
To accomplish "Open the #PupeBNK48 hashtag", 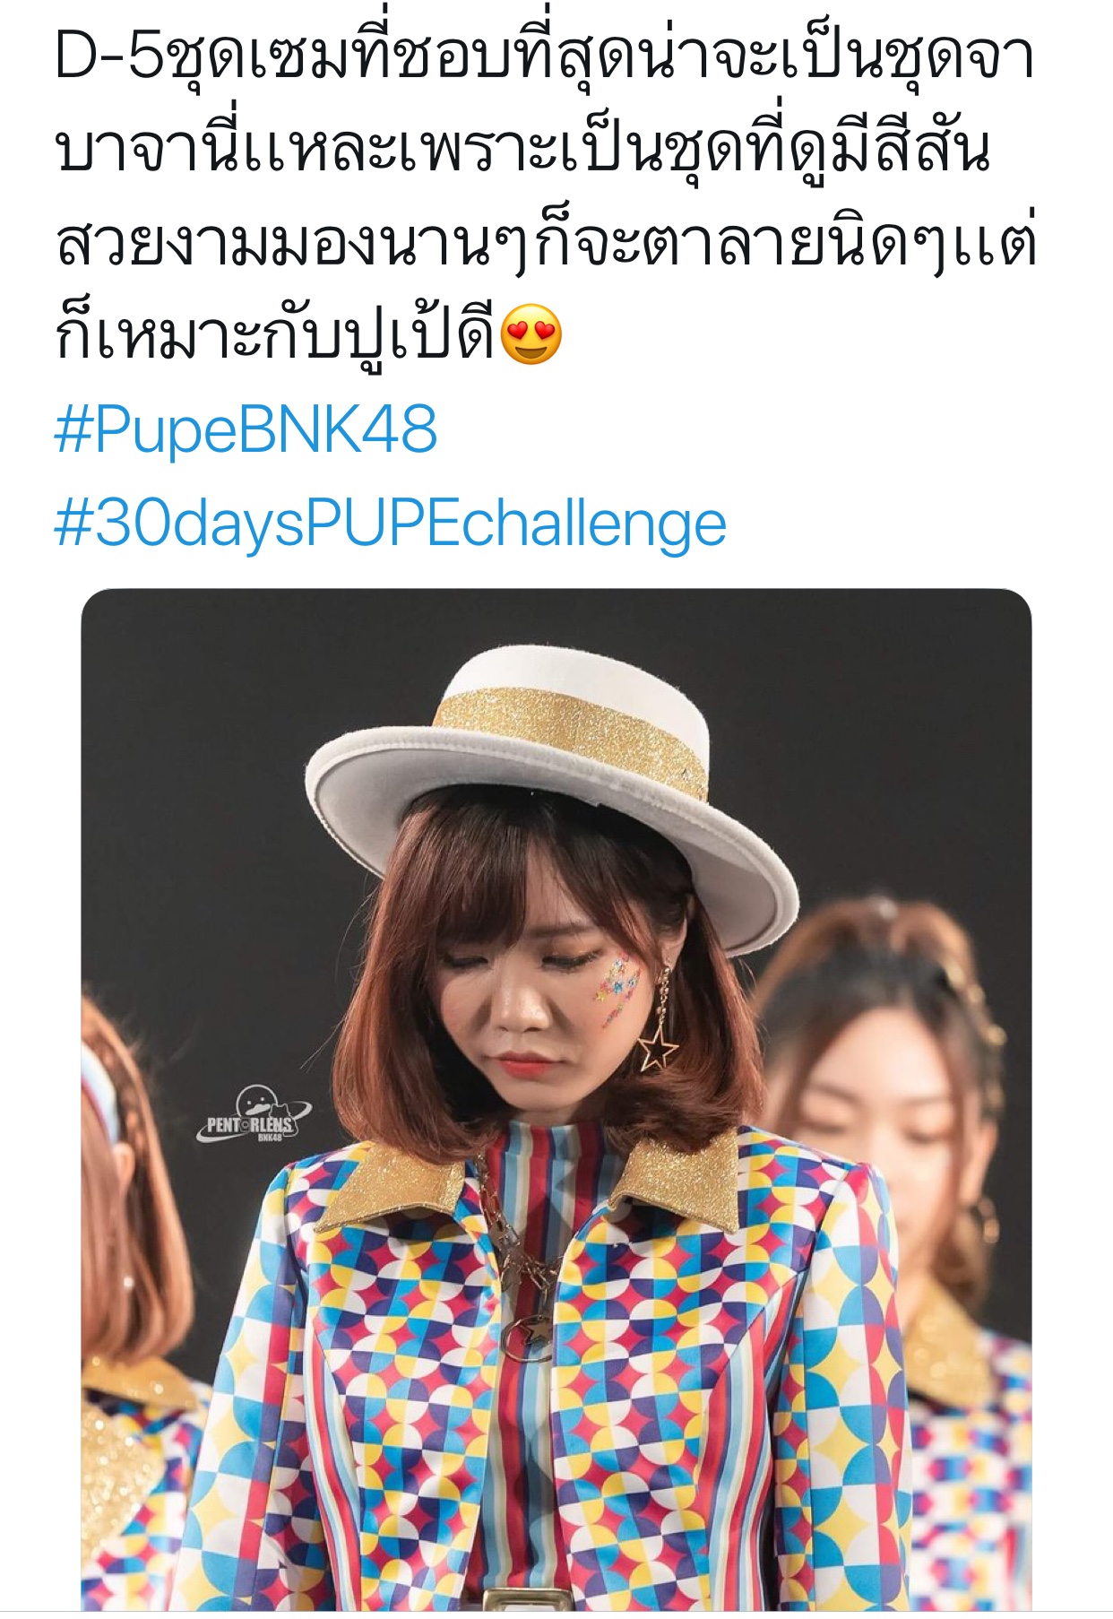I will click(x=246, y=429).
